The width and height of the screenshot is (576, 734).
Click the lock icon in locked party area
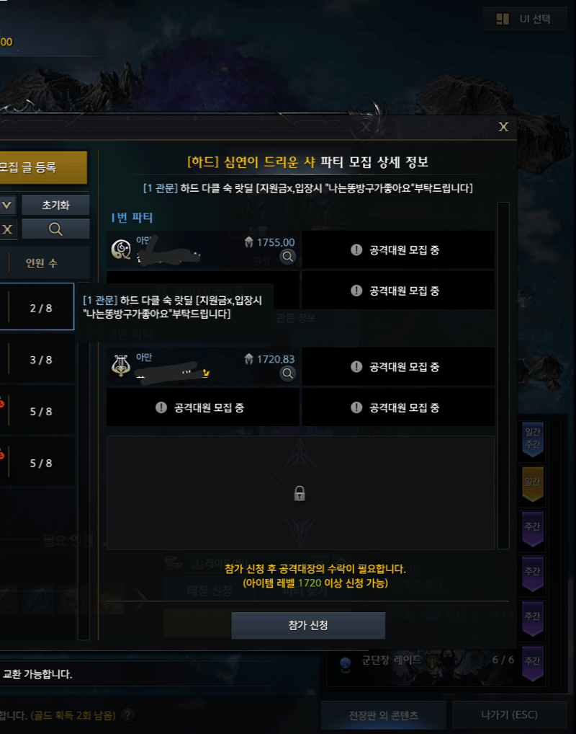(x=300, y=493)
